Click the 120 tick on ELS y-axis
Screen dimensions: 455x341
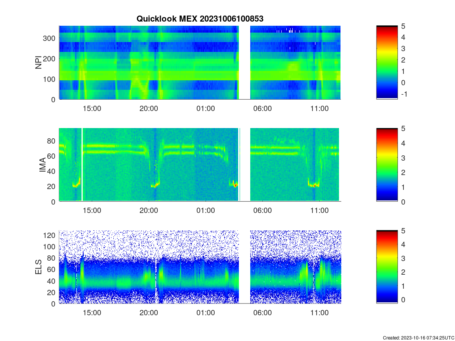point(50,235)
